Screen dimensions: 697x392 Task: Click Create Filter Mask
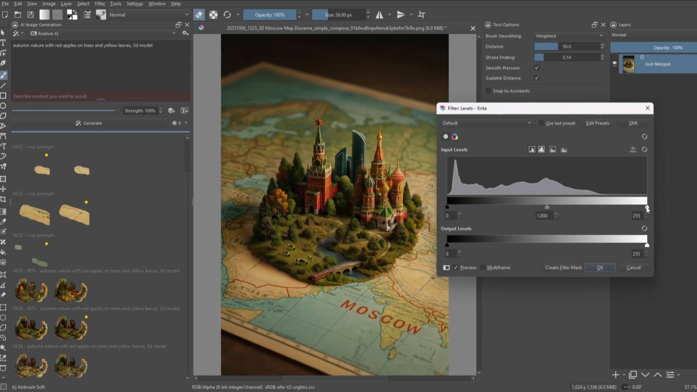coord(563,267)
